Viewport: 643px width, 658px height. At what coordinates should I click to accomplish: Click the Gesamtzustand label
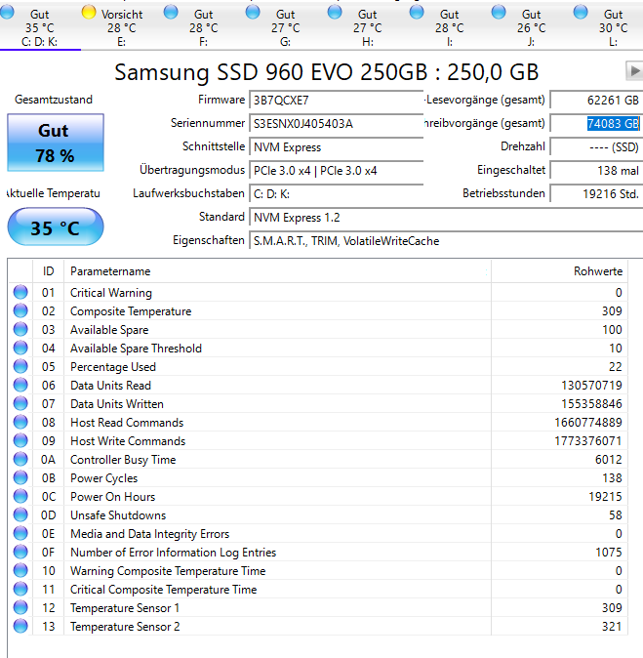pos(54,100)
